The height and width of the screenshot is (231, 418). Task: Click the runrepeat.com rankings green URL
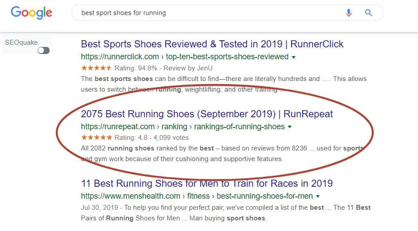pyautogui.click(x=183, y=127)
